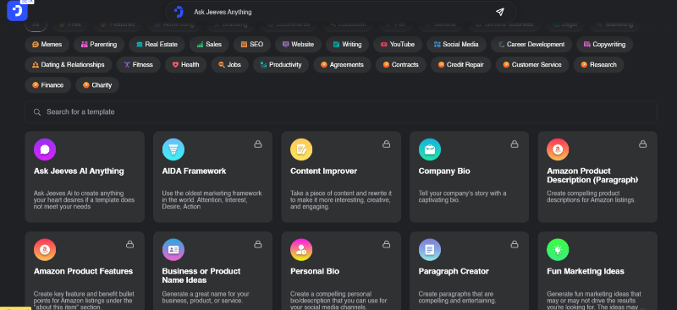677x310 pixels.
Task: Select the Customer Service category
Action: coord(532,65)
